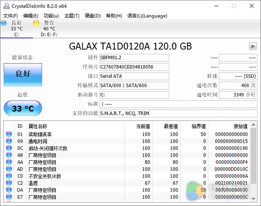Click threshold value 50 in row 01

pos(203,134)
